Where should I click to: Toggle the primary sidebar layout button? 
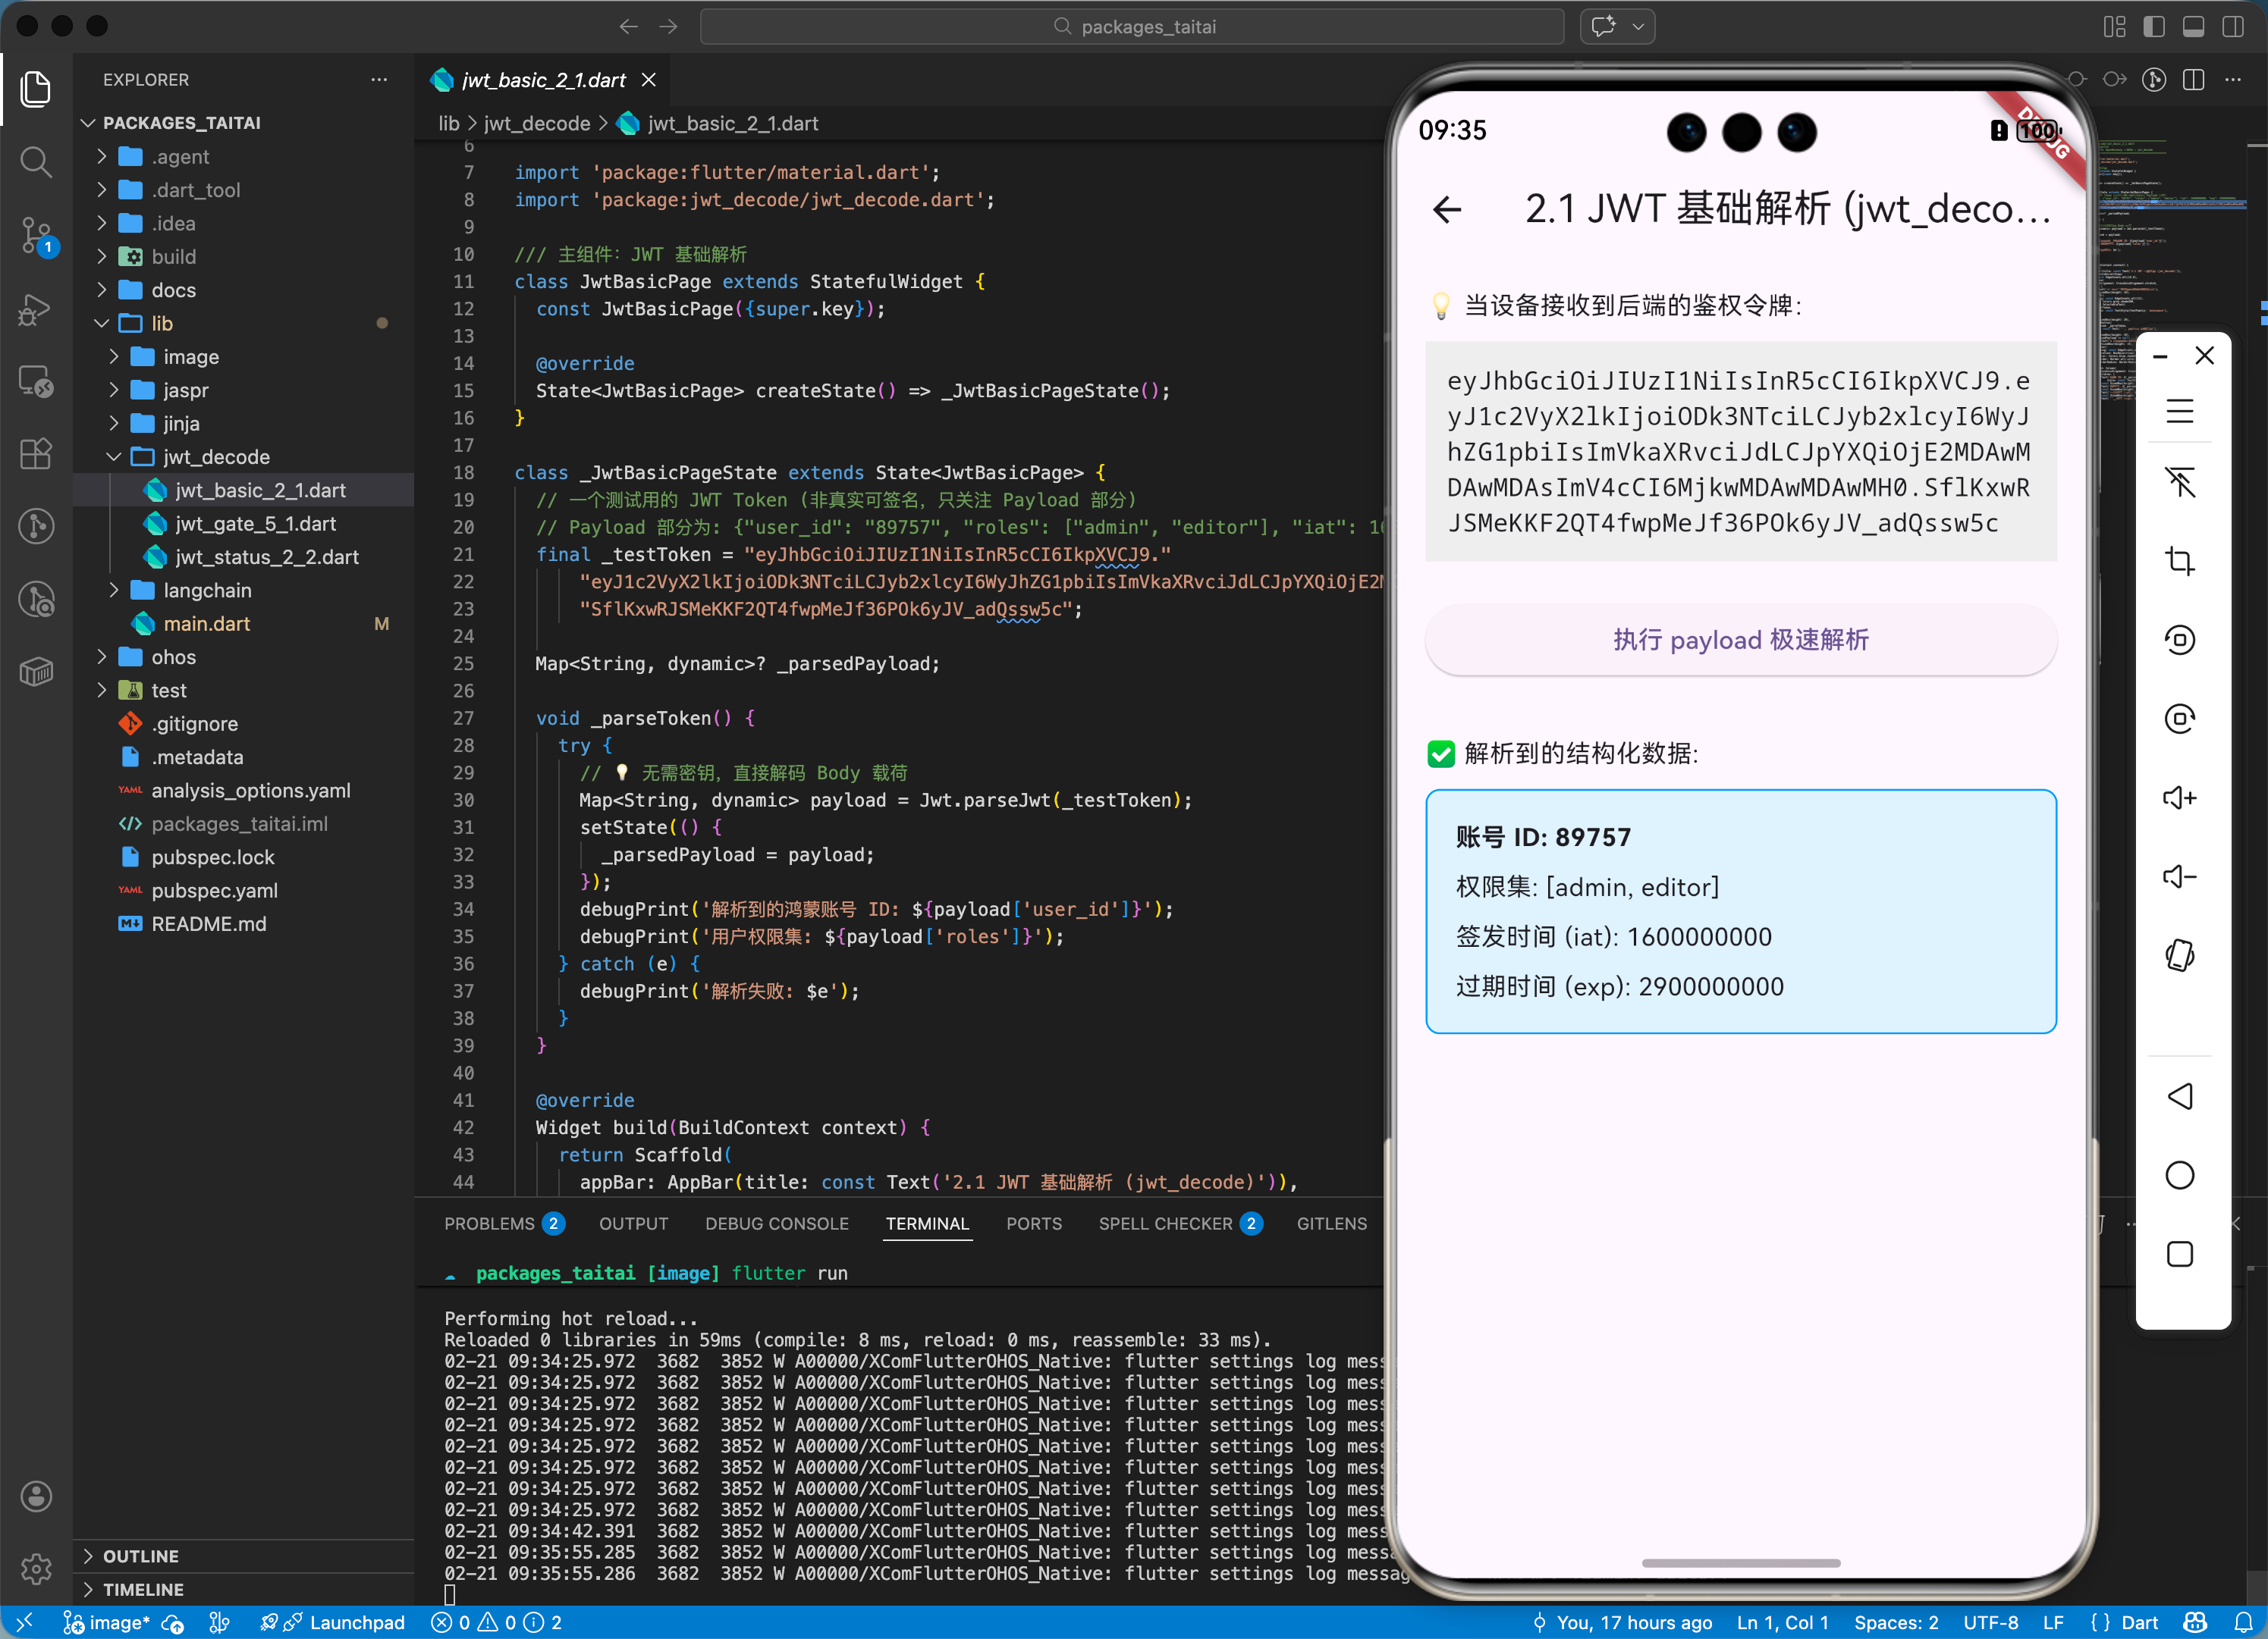click(2154, 27)
